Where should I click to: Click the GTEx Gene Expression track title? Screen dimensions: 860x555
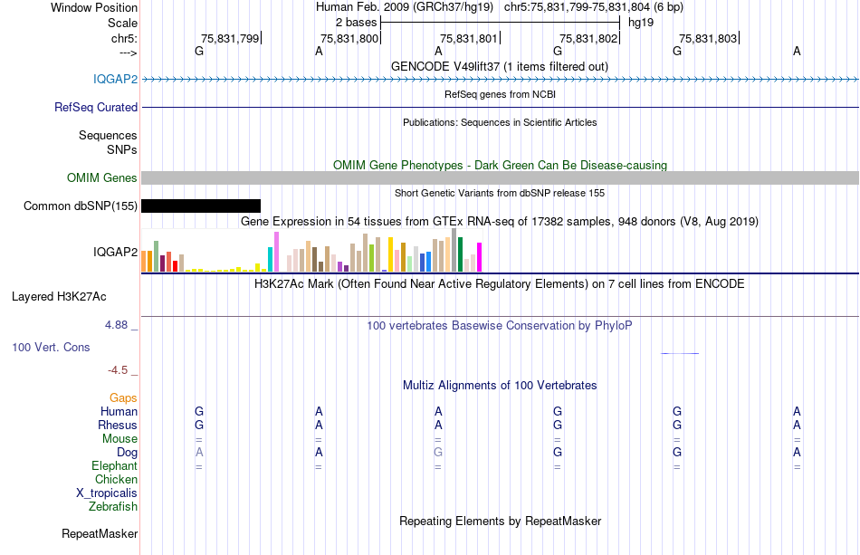(500, 222)
